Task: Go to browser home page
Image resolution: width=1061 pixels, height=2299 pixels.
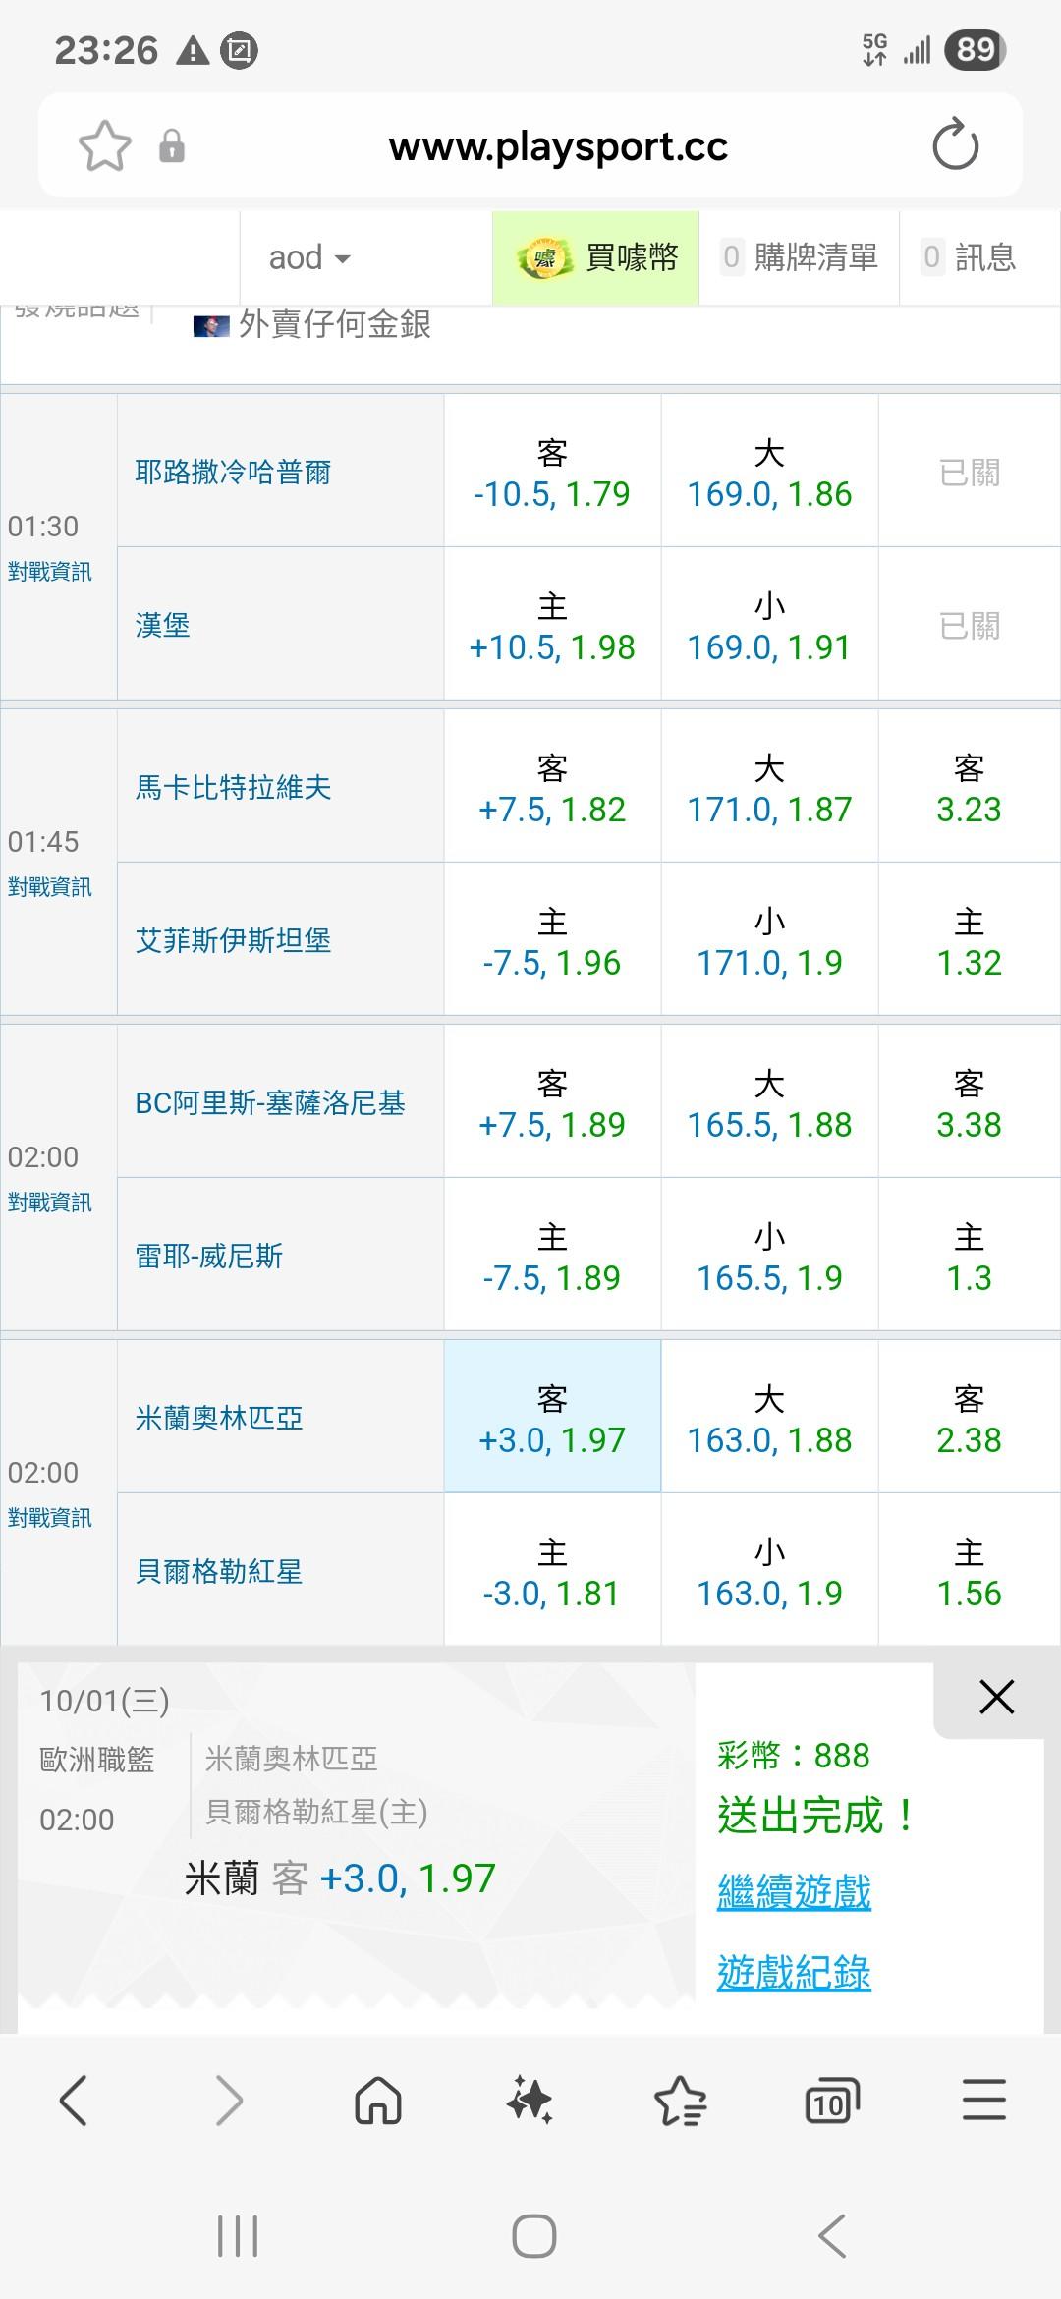Action: click(x=378, y=2102)
